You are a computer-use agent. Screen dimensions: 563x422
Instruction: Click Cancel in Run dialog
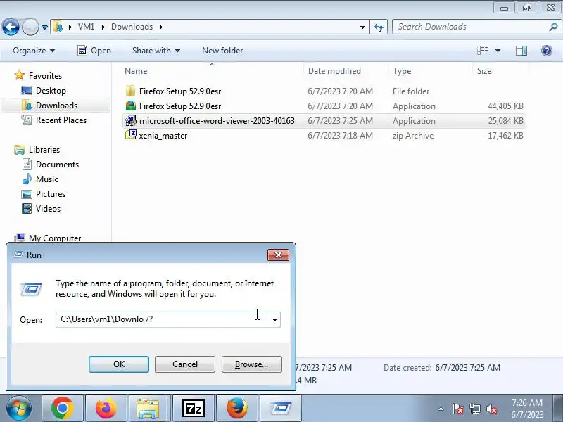coord(185,364)
